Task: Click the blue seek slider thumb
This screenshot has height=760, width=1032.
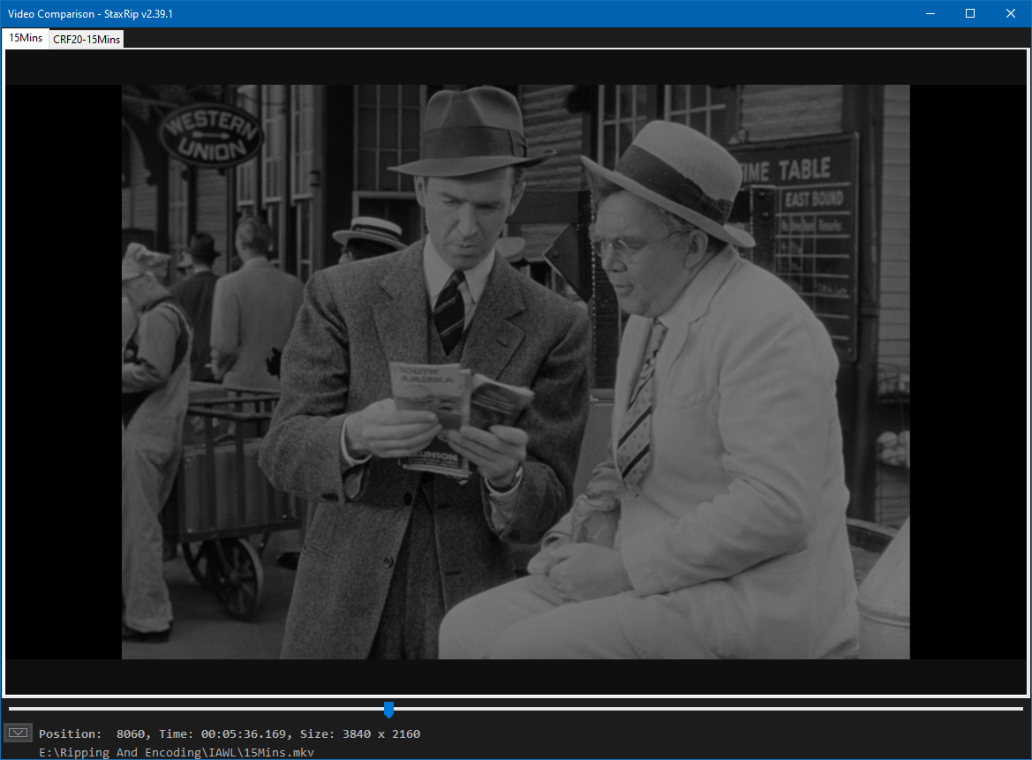Action: click(x=388, y=710)
